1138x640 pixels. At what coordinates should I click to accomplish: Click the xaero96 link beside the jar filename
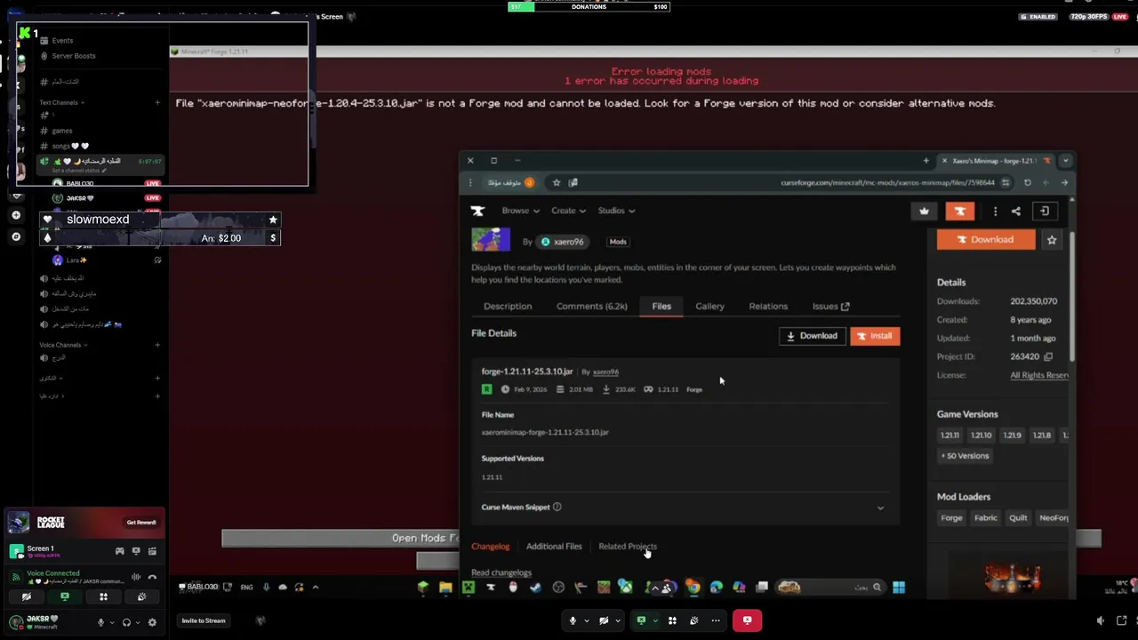605,372
